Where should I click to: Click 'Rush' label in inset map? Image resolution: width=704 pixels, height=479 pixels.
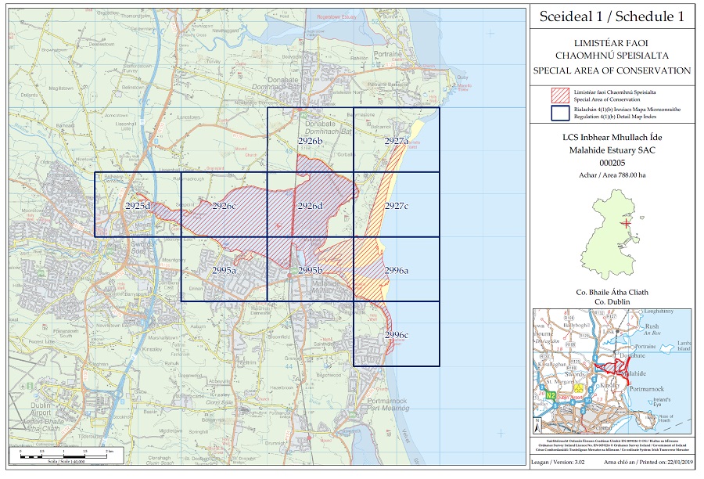point(652,326)
